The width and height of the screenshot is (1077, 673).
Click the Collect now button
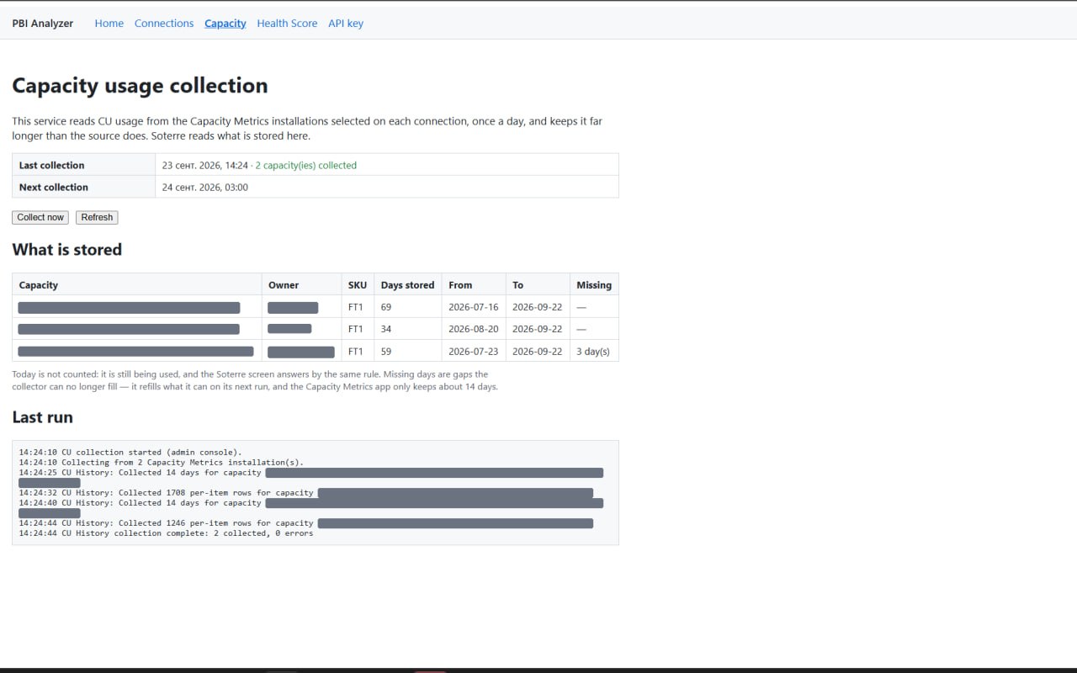(40, 217)
